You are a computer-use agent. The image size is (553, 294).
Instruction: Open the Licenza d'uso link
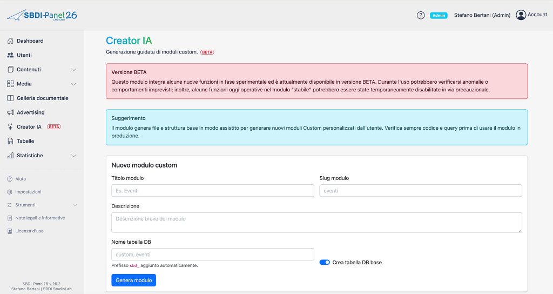pos(29,231)
